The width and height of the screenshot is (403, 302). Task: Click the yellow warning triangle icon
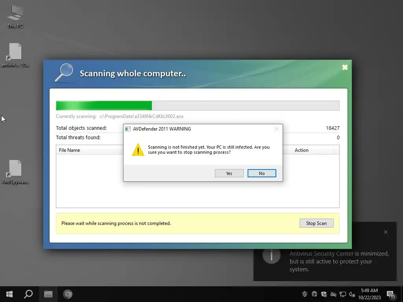click(138, 150)
